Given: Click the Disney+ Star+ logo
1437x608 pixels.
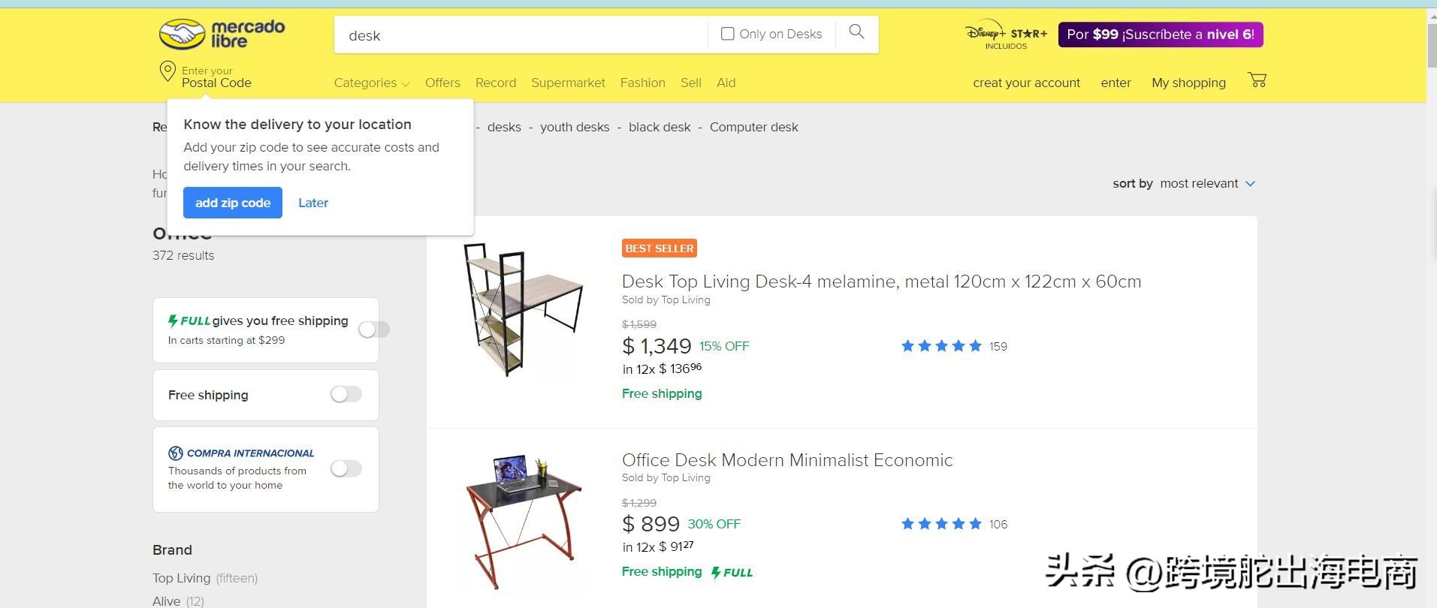Looking at the screenshot, I should [1006, 35].
